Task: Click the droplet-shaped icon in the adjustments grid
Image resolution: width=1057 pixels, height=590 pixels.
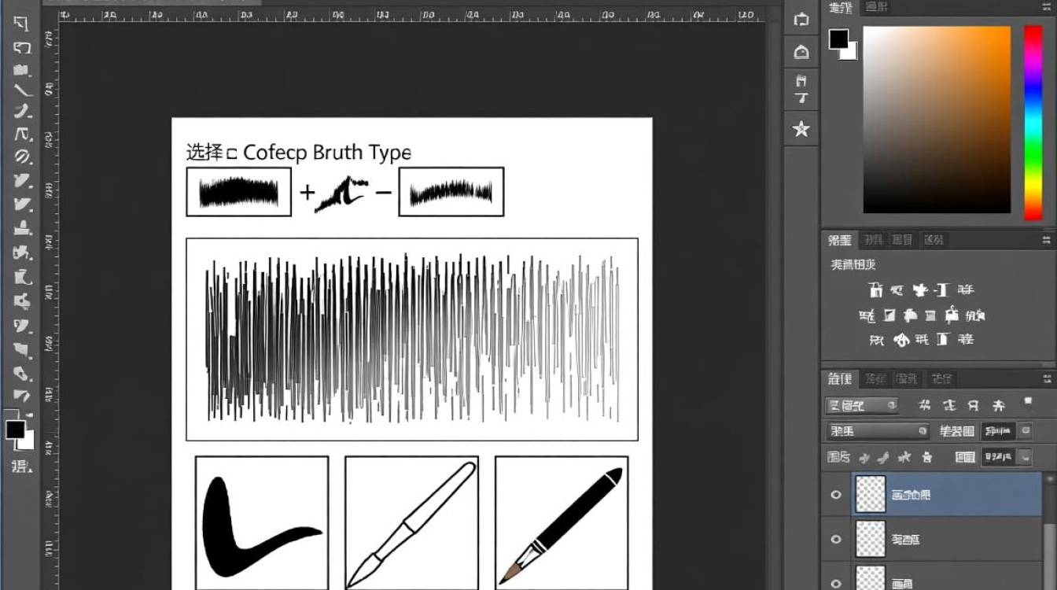Action: [x=900, y=340]
